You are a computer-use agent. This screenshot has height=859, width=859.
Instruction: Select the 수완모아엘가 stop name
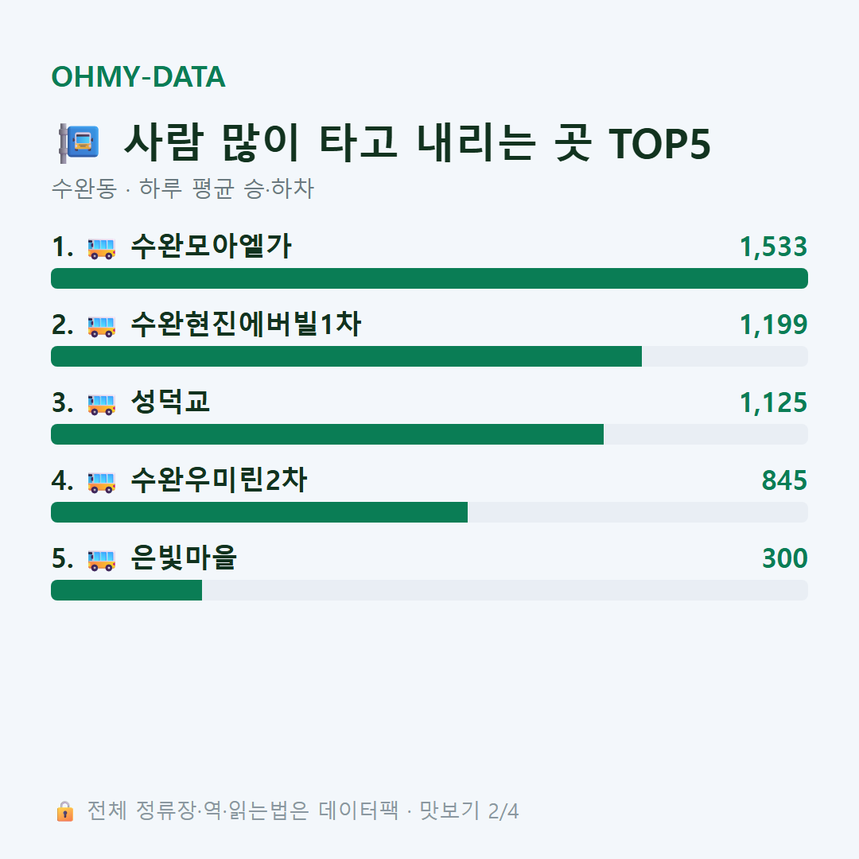[x=211, y=246]
